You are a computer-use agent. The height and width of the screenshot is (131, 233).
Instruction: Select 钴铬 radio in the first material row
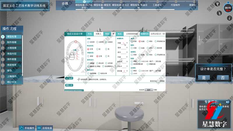140,42
